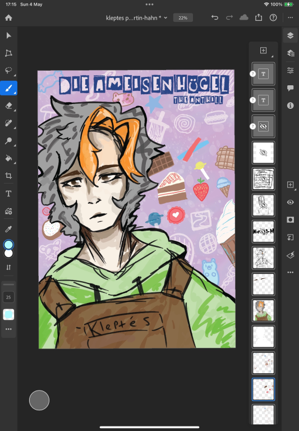Swap foreground and background colors
299x431 pixels.
click(8, 267)
